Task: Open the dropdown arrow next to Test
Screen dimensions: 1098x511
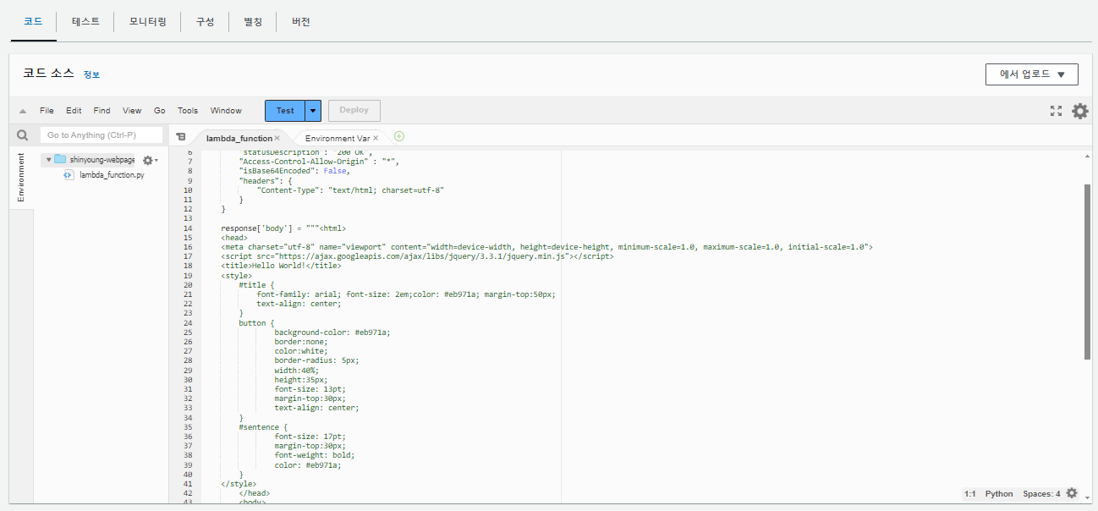Action: pos(314,111)
